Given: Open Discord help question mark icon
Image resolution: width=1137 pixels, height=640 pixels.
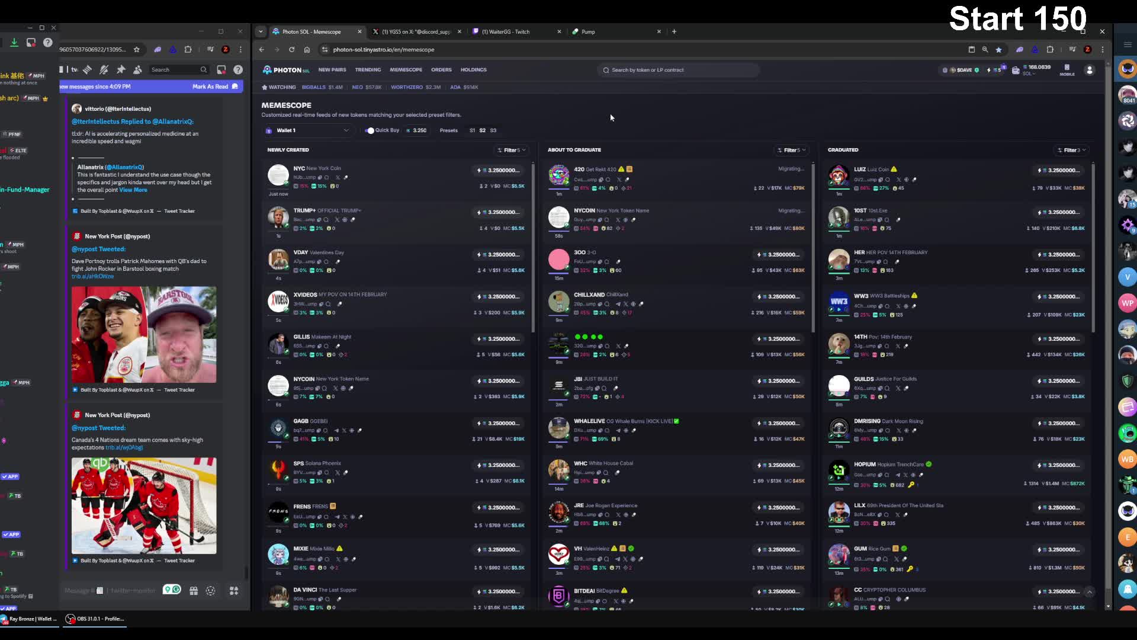Looking at the screenshot, I should tap(238, 70).
